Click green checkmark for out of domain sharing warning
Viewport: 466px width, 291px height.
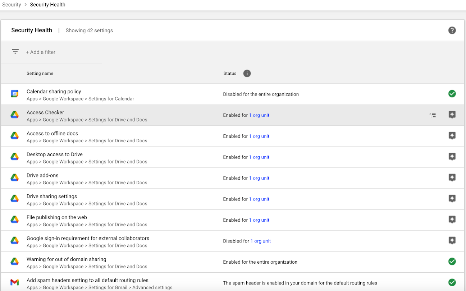pyautogui.click(x=452, y=262)
